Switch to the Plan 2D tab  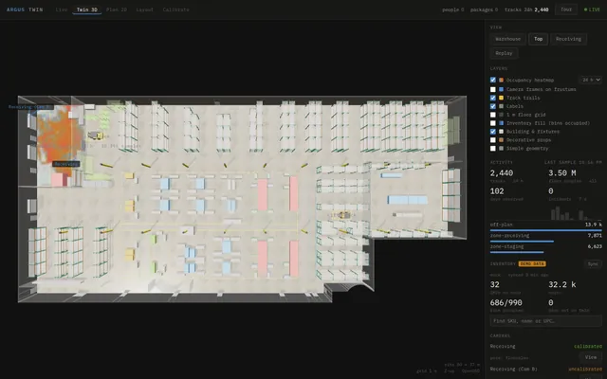(117, 9)
